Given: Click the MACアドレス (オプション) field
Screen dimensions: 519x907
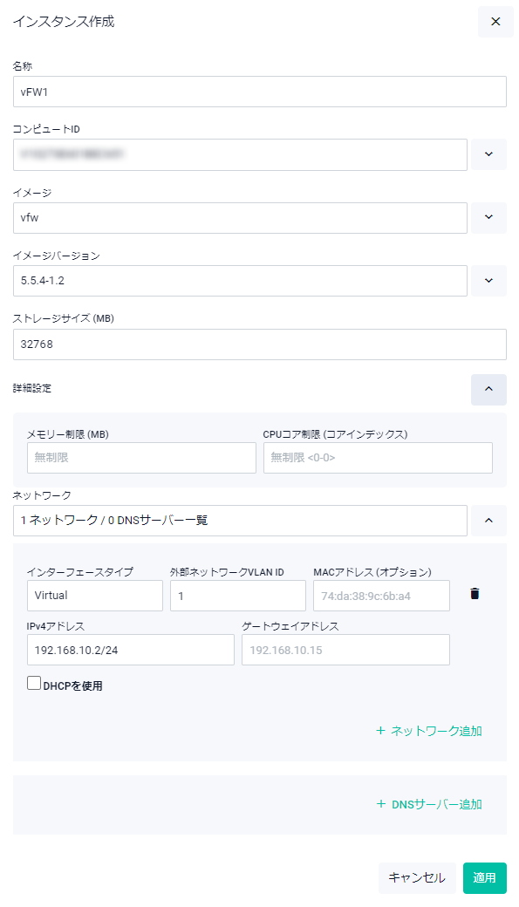Looking at the screenshot, I should [381, 596].
